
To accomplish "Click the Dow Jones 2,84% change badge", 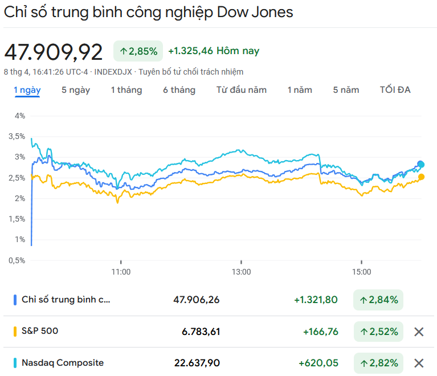I will click(x=378, y=300).
